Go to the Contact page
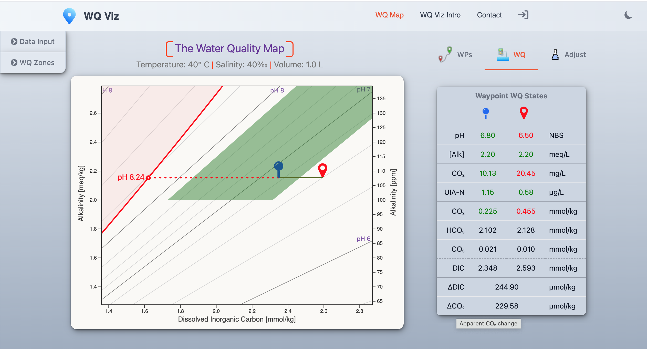The height and width of the screenshot is (349, 647). 489,15
